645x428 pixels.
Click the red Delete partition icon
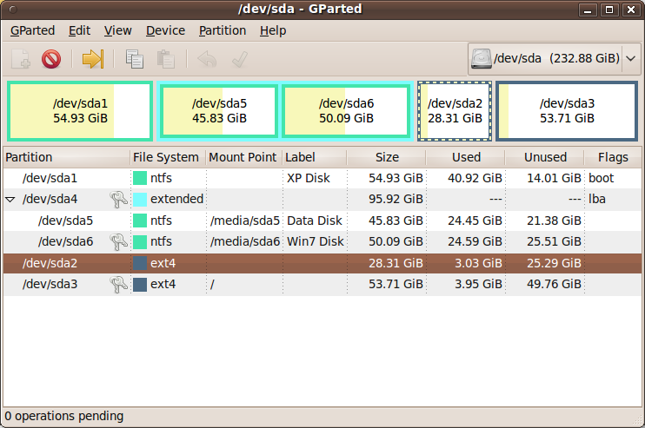click(x=51, y=59)
